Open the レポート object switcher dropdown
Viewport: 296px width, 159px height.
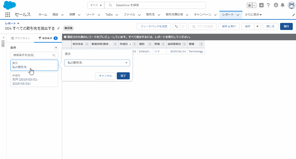(x=18, y=24)
